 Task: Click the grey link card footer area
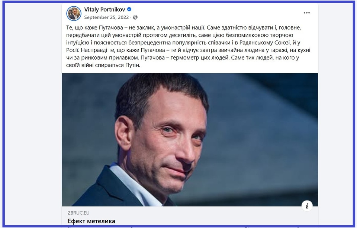(x=190, y=217)
